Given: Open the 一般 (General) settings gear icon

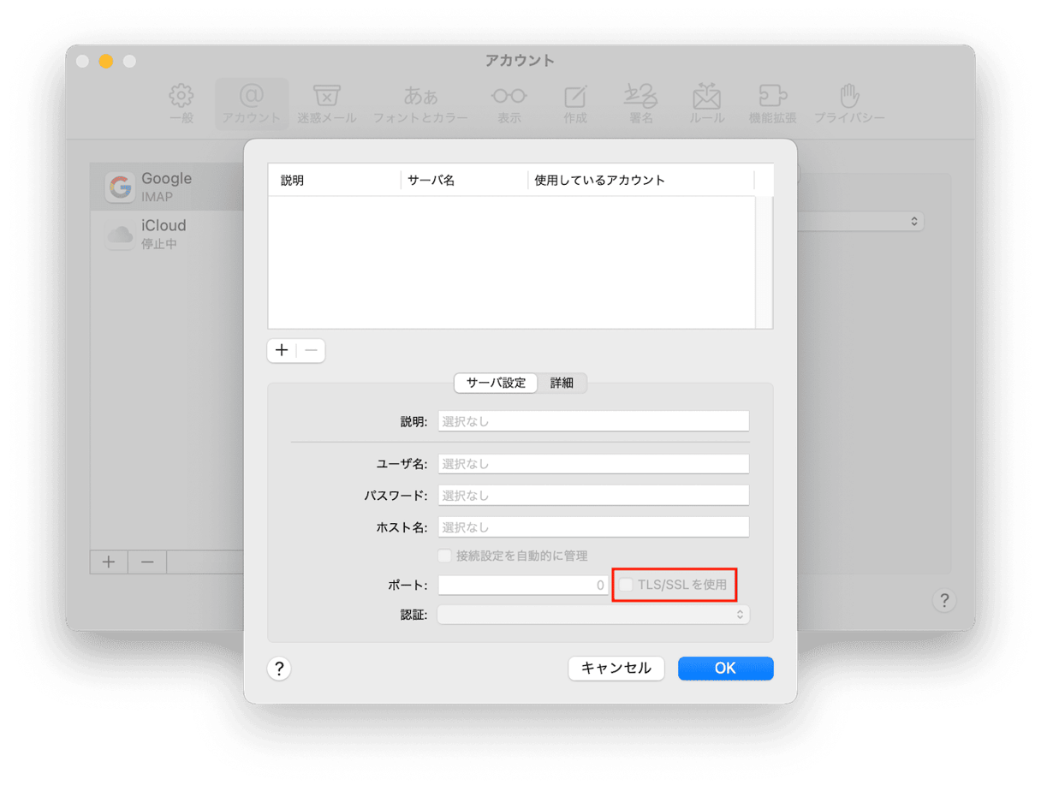Looking at the screenshot, I should (181, 96).
